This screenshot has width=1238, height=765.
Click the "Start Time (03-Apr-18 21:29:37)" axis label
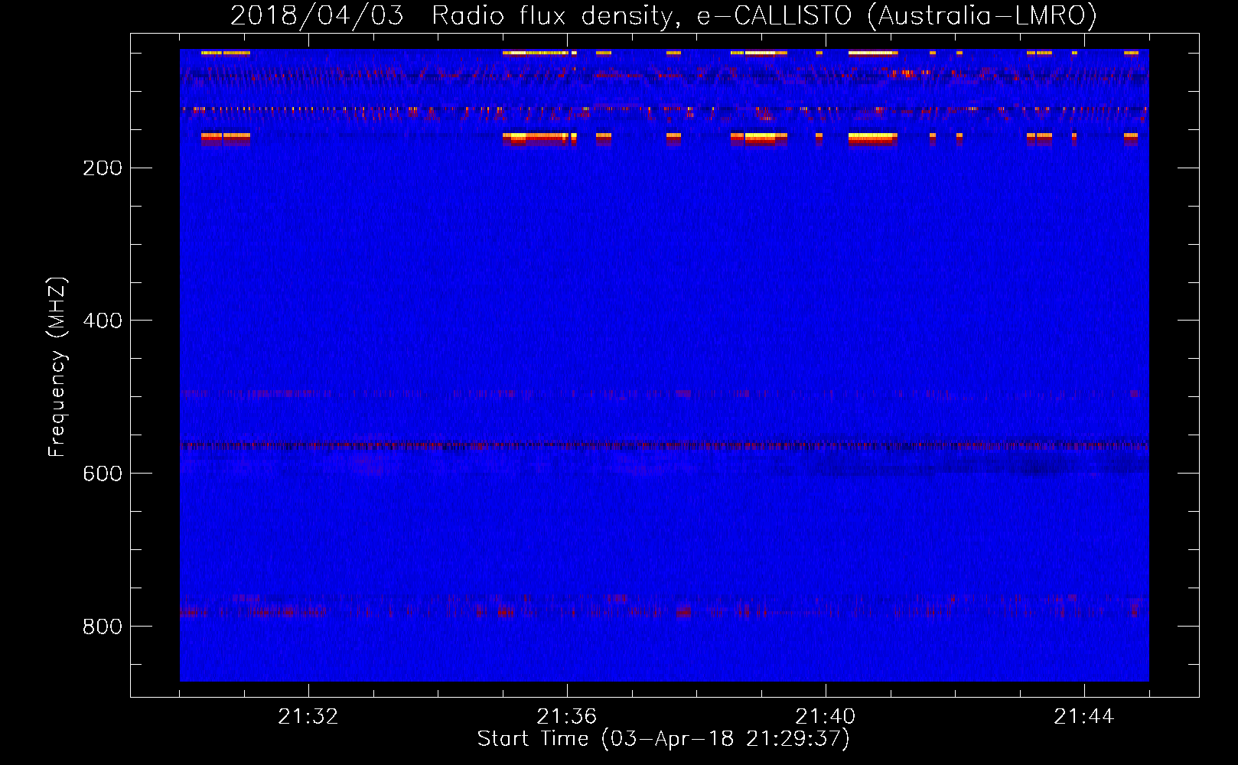663,739
